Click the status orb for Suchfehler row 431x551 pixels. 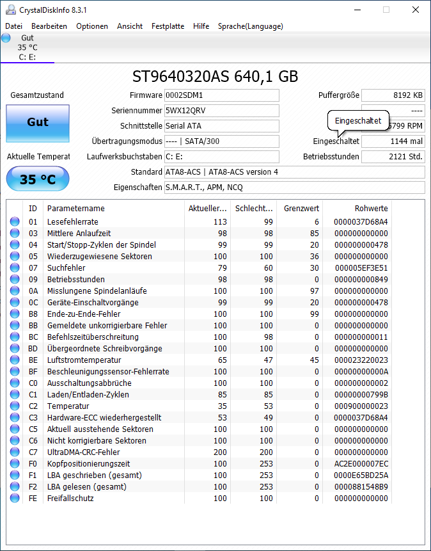click(15, 268)
